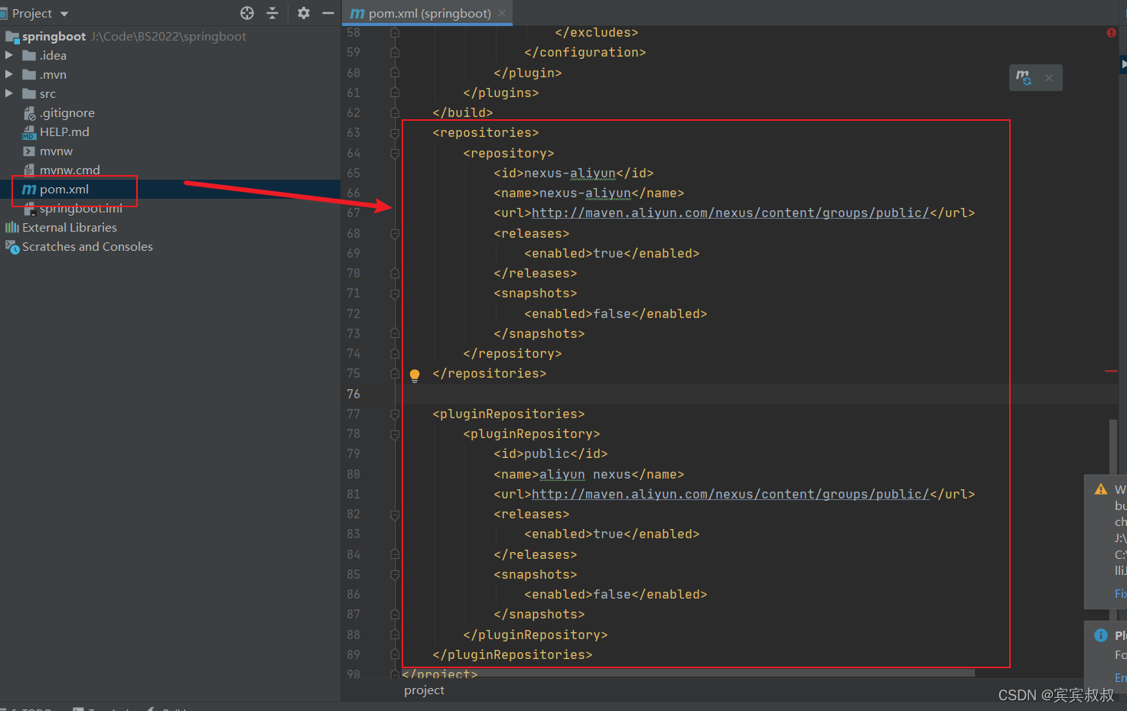
Task: Click the 'project' breadcrumb
Action: pyautogui.click(x=424, y=690)
